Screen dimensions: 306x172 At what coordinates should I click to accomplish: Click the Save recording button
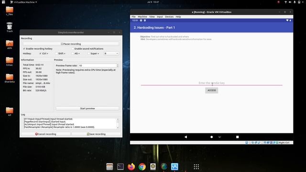pos(96,134)
